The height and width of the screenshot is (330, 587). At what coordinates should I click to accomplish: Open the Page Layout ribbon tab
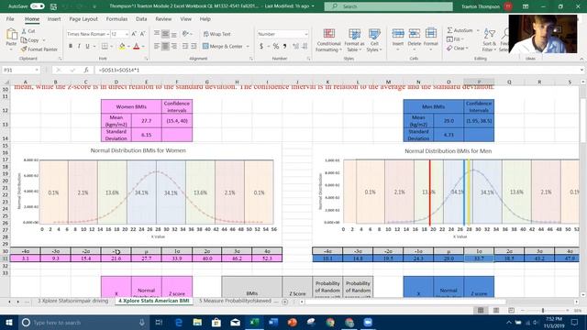[x=83, y=18]
